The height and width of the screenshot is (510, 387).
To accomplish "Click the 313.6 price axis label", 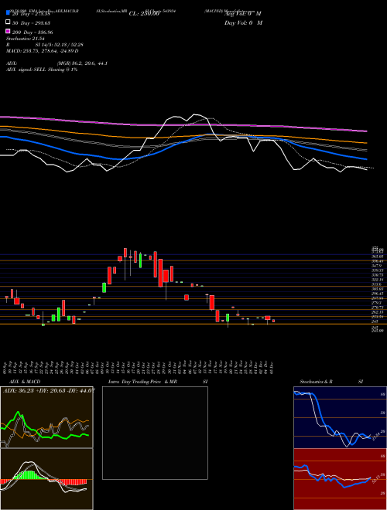I will (377, 284).
